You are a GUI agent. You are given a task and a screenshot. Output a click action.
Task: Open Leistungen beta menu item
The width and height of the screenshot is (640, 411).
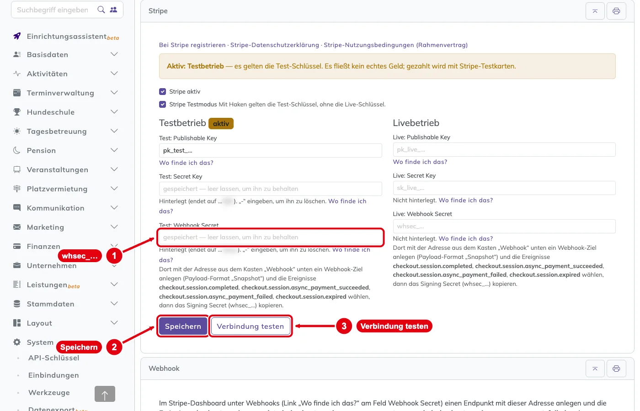[x=53, y=285]
